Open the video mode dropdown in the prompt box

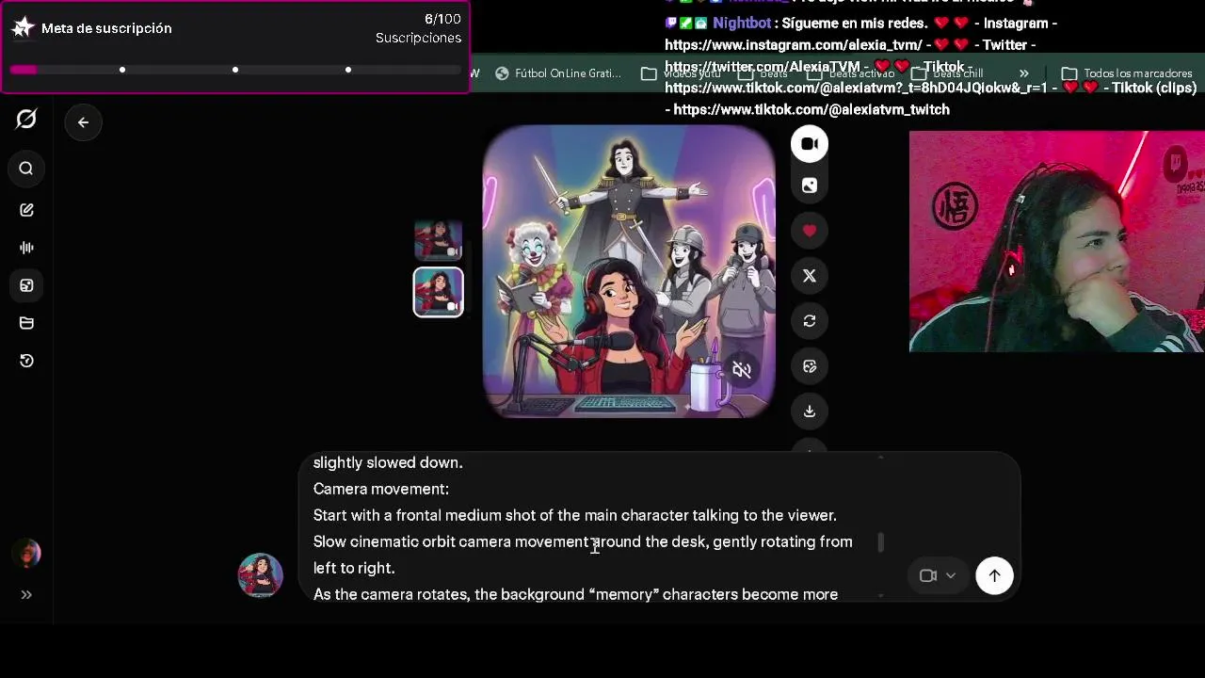(x=939, y=575)
